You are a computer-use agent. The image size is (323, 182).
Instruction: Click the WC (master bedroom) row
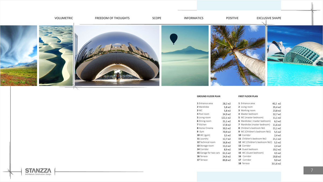(x=259, y=117)
